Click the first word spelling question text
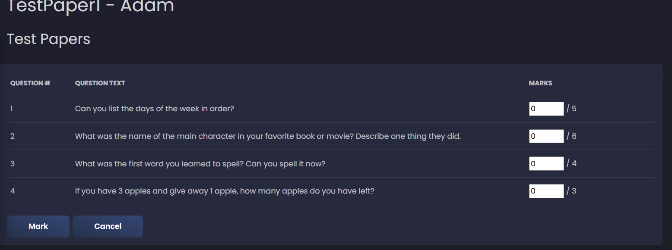672x250 pixels. 200,164
